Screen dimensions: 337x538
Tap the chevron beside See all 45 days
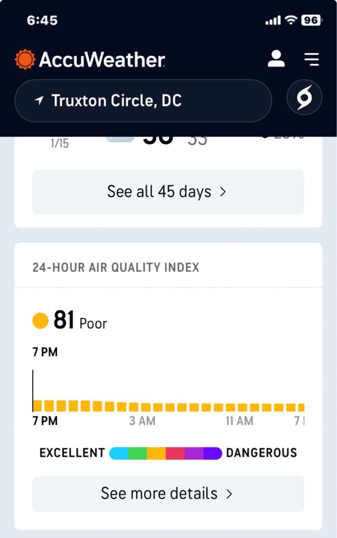tap(223, 192)
